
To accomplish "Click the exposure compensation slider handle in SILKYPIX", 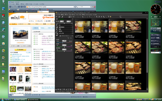I will tap(64, 23).
